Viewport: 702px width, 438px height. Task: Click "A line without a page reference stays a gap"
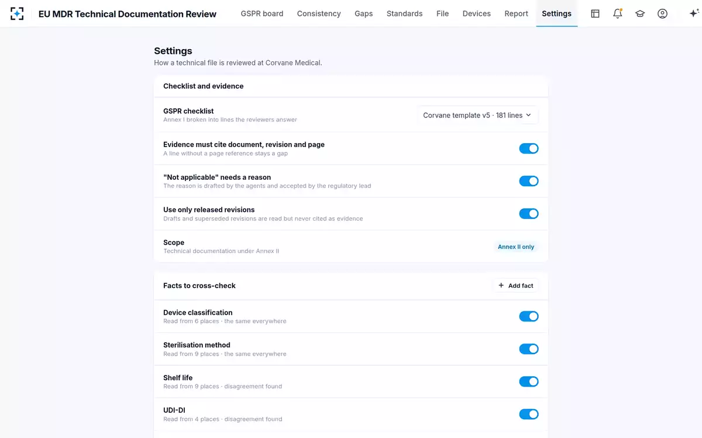coord(225,154)
